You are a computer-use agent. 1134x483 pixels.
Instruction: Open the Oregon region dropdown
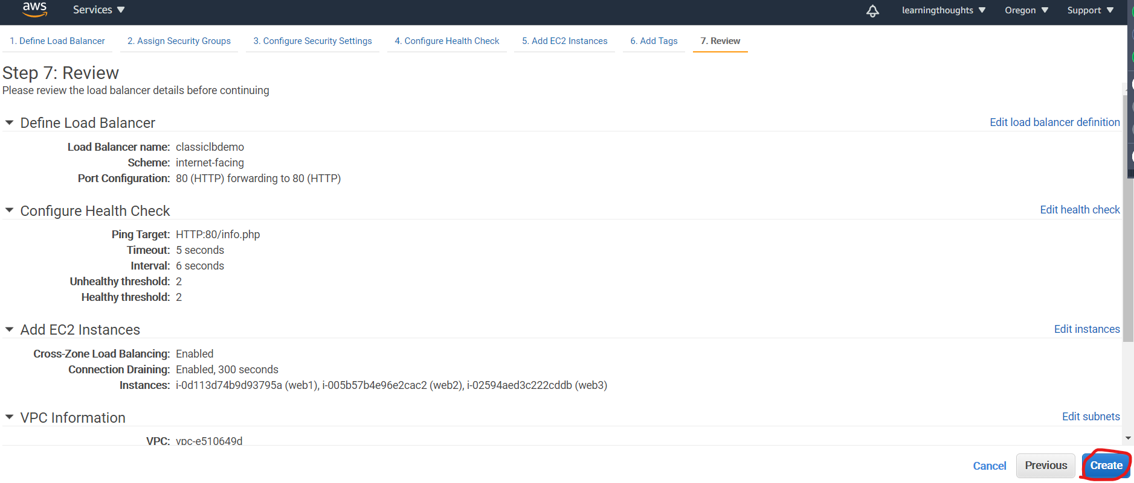pyautogui.click(x=1026, y=10)
